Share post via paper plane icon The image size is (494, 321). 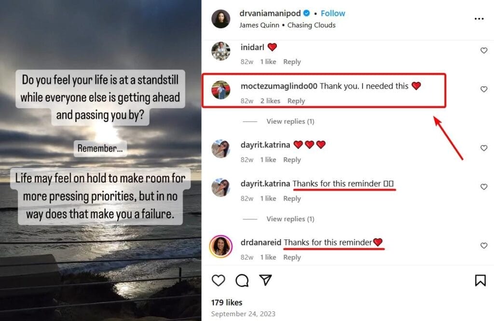pos(265,280)
